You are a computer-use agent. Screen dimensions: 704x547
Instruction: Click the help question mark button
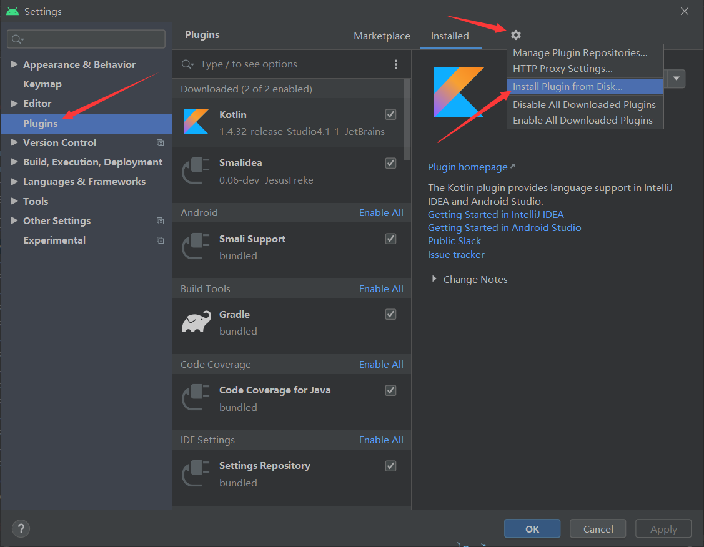(x=21, y=529)
